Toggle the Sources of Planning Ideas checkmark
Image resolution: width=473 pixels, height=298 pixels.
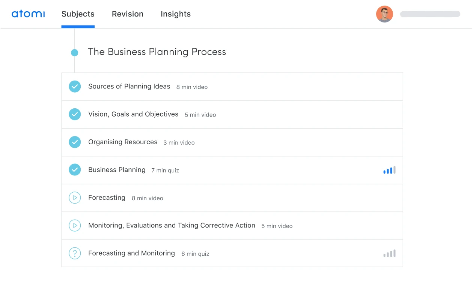75,87
